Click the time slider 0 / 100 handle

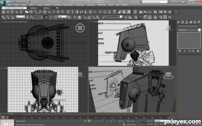click(x=11, y=114)
